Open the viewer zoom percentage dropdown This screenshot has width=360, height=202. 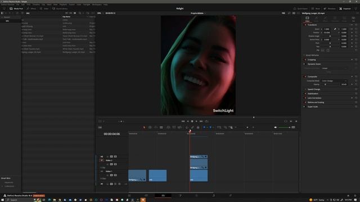click(x=100, y=13)
